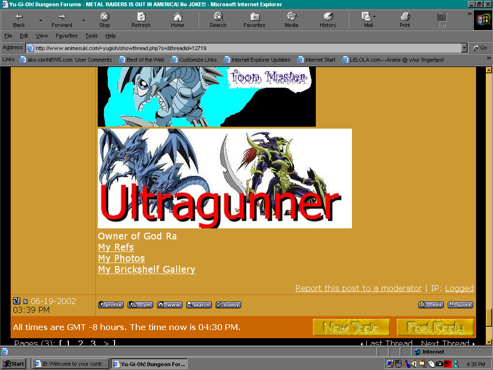Click the Post Reply button
This screenshot has height=370, width=493.
[x=435, y=327]
